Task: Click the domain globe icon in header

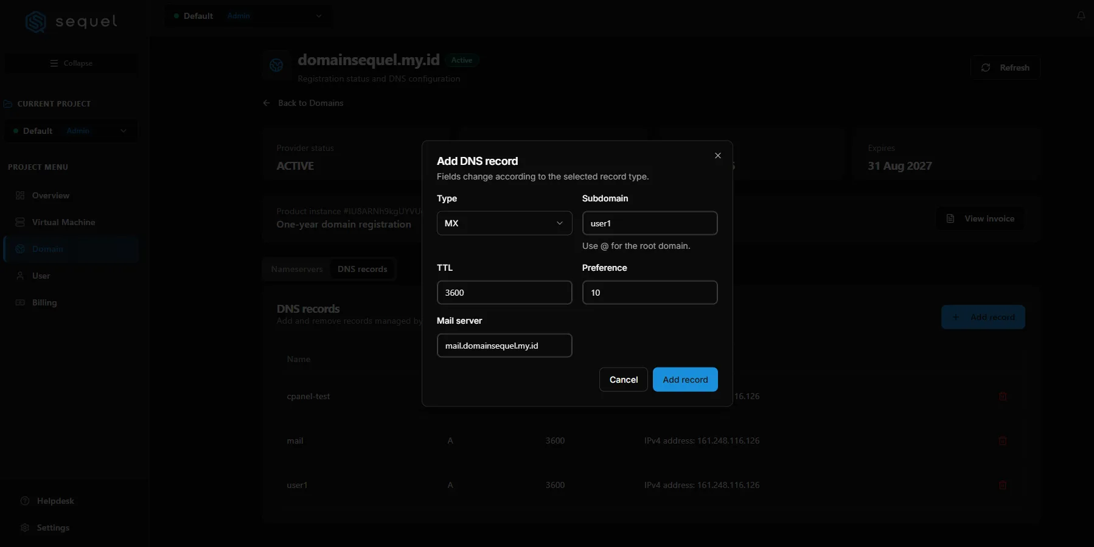Action: point(276,65)
